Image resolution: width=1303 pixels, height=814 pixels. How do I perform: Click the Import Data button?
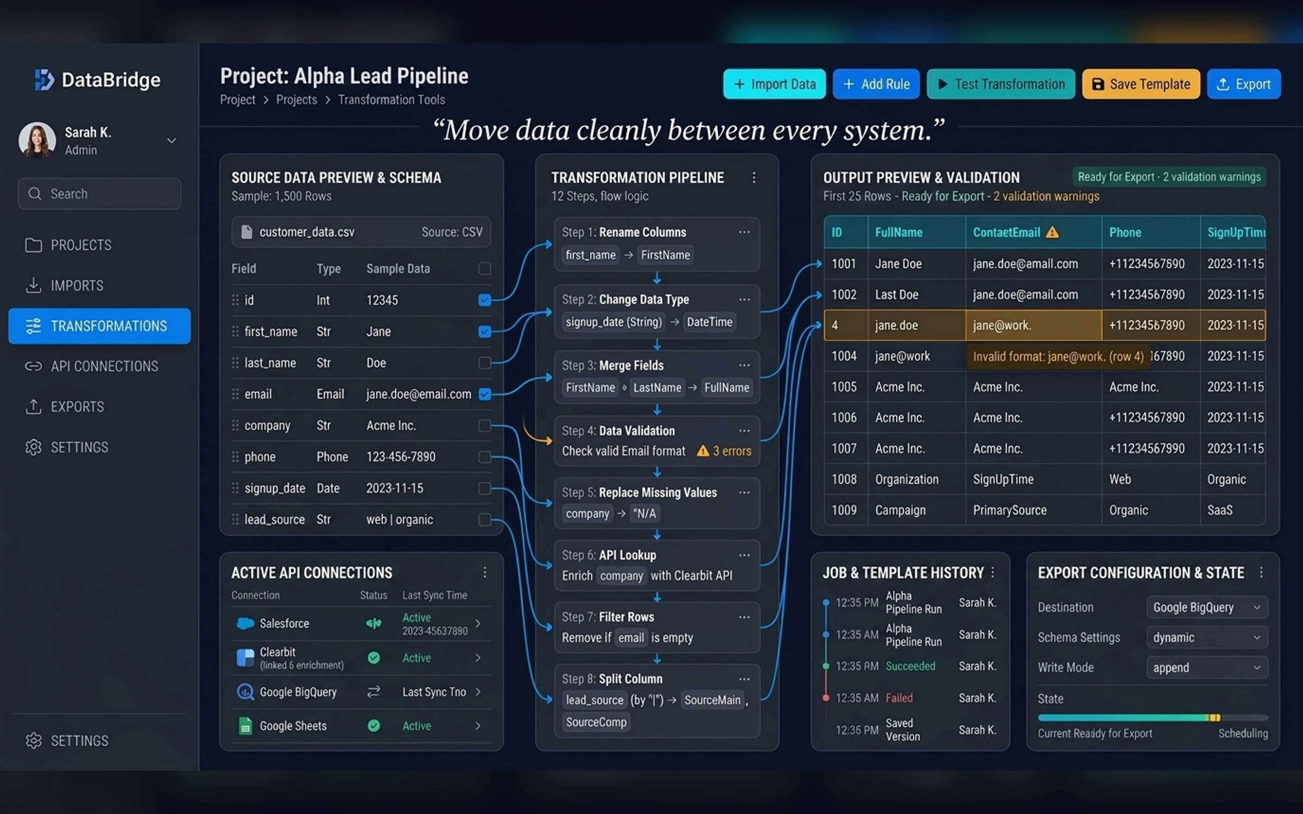tap(774, 84)
